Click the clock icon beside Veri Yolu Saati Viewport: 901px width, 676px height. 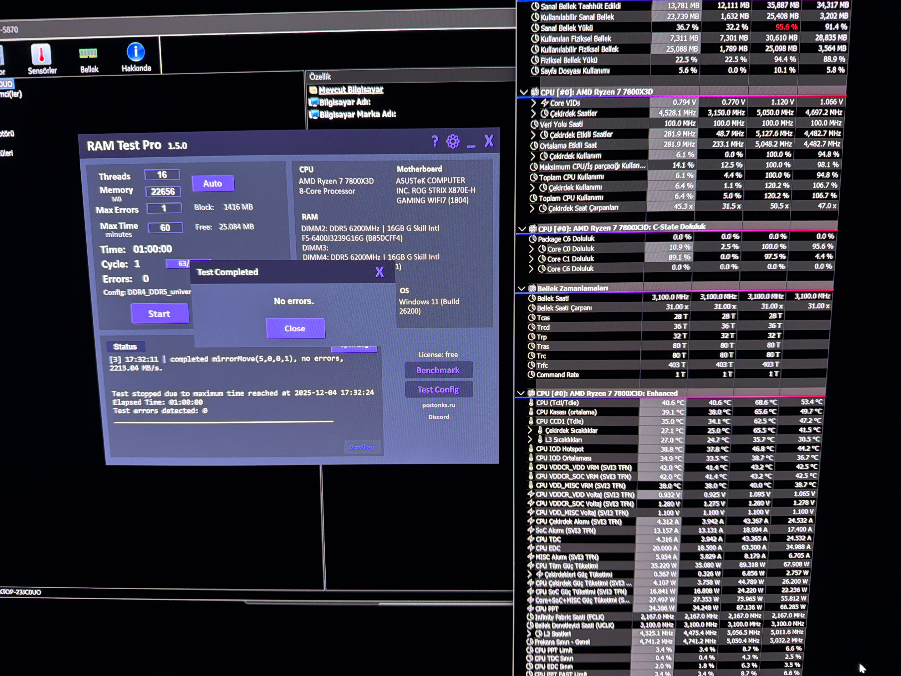(534, 124)
